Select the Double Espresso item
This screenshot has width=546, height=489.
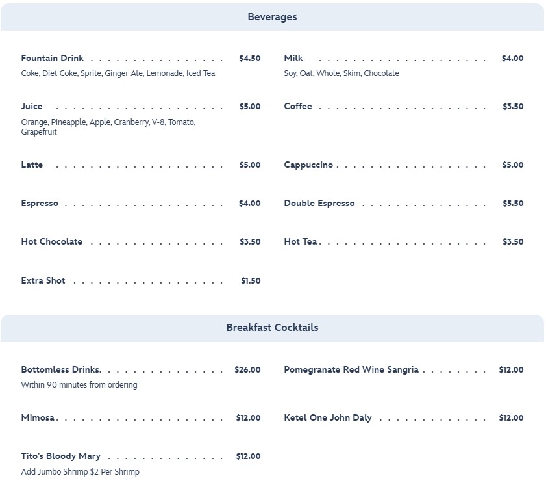[x=319, y=204]
